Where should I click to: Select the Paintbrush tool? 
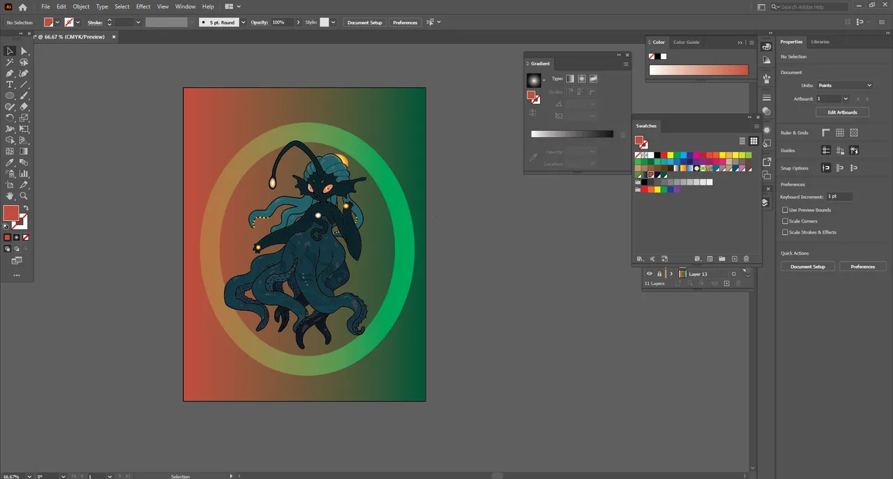coord(24,96)
